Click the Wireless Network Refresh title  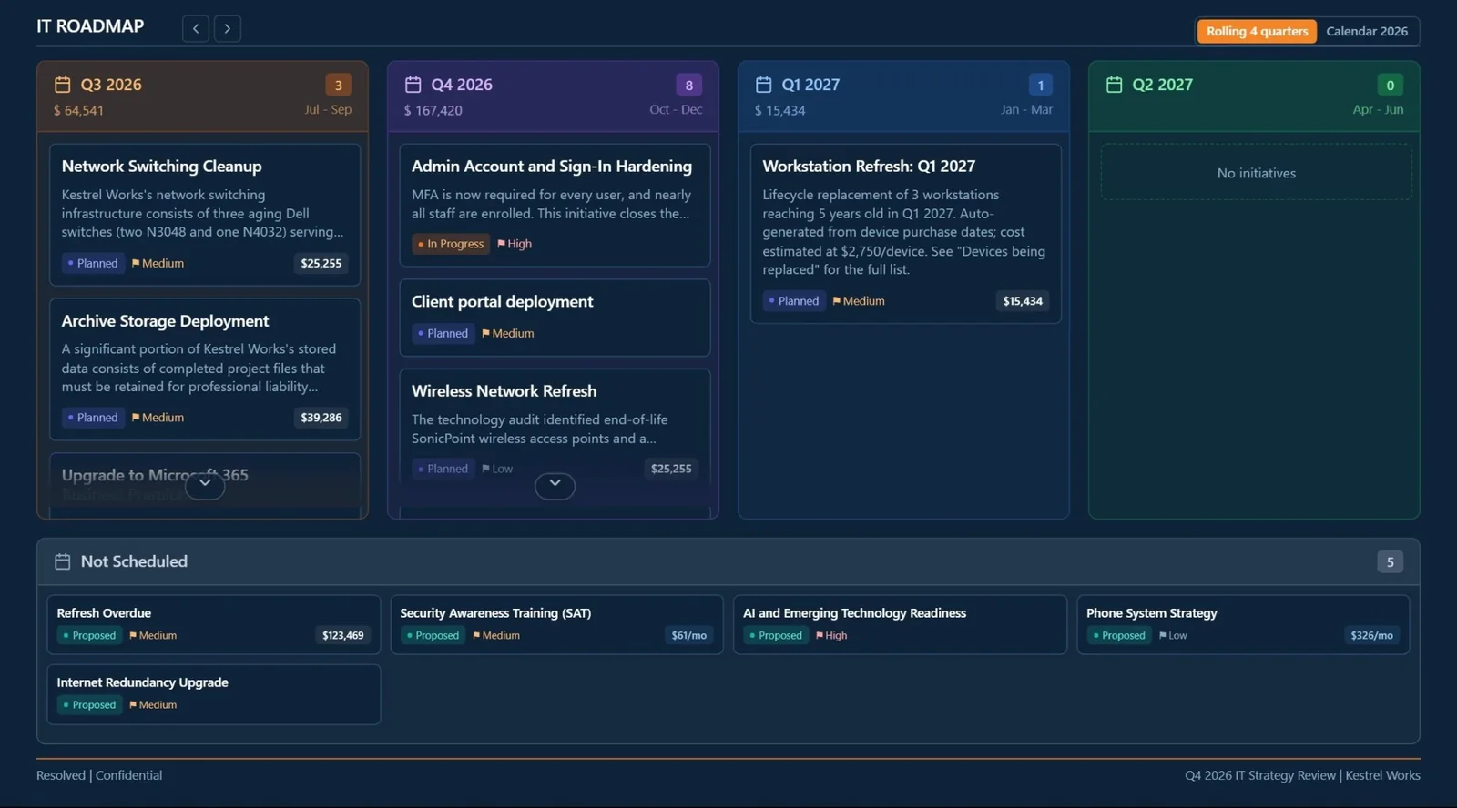coord(504,391)
